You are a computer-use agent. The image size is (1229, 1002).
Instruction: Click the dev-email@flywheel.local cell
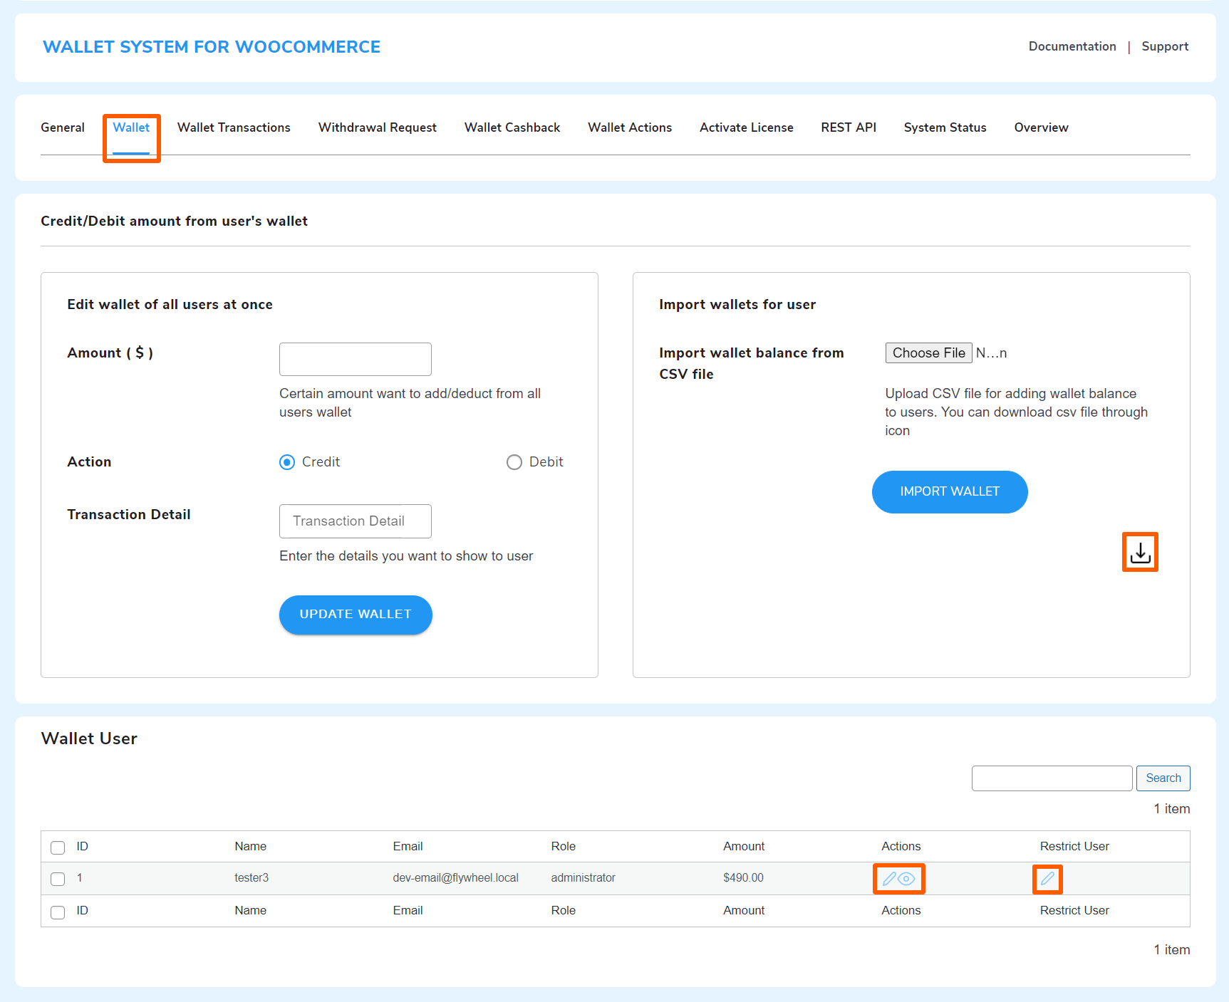[456, 878]
